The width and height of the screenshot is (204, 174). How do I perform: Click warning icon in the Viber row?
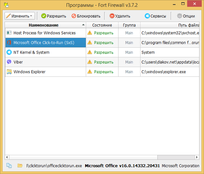point(90,62)
